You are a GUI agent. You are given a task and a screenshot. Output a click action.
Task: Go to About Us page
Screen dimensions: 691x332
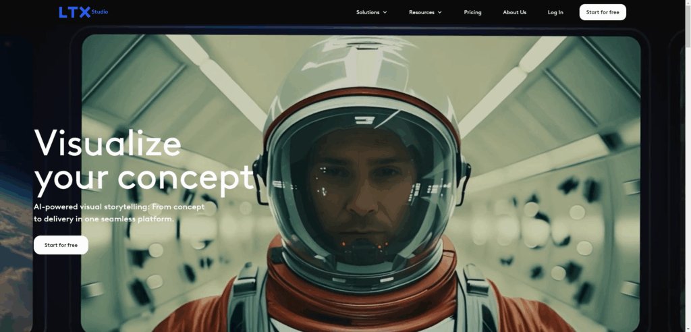[514, 12]
